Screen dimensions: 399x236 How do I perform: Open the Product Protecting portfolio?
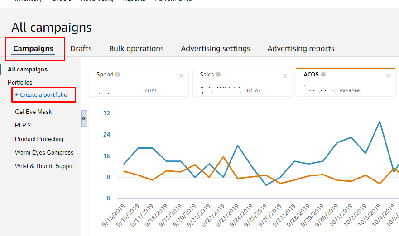tap(39, 139)
